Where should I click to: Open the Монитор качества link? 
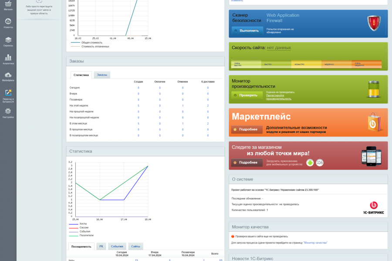315,243
